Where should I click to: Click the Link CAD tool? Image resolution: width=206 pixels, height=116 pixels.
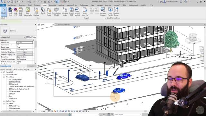pos(21,12)
